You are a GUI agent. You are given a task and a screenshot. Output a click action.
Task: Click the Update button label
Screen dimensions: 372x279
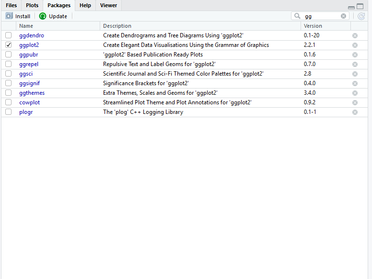58,16
